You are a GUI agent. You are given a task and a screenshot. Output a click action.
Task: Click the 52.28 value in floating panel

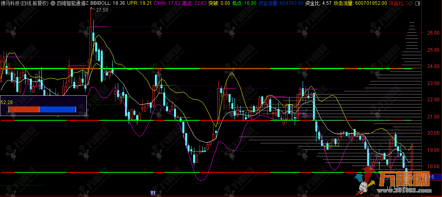pos(6,102)
